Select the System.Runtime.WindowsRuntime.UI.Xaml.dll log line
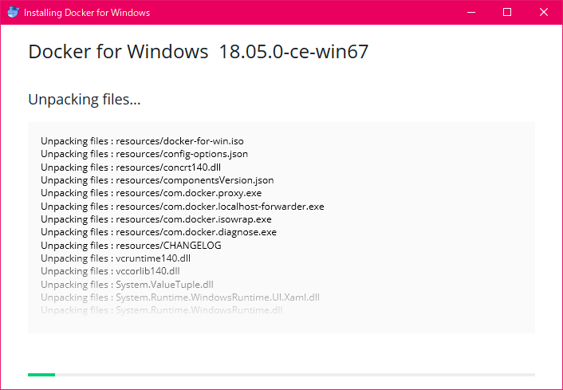The image size is (563, 390). tap(180, 297)
